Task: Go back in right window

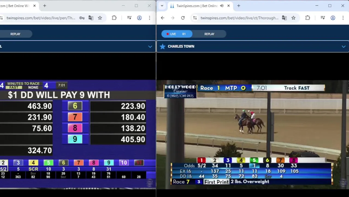Action: (x=162, y=18)
